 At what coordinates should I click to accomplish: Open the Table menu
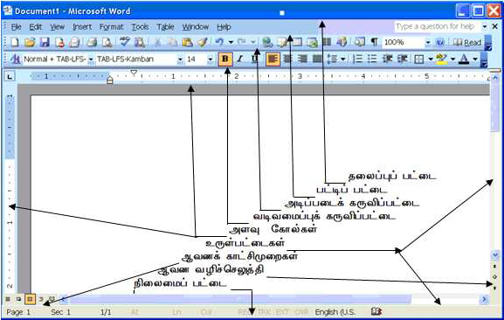pyautogui.click(x=165, y=27)
